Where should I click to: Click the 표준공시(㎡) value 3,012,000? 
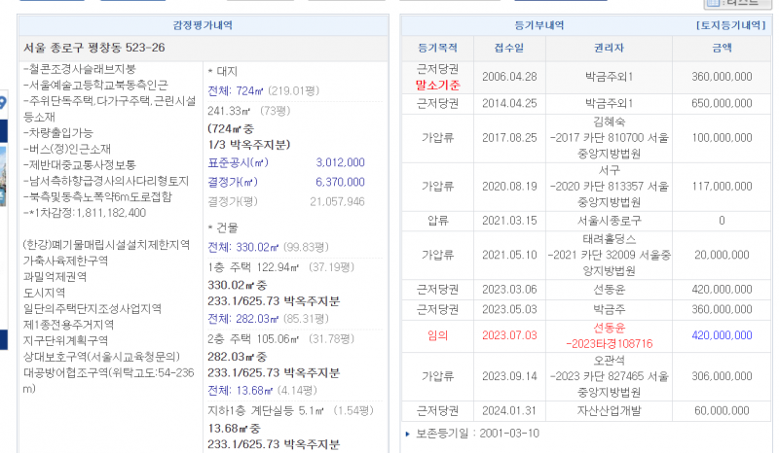point(340,162)
